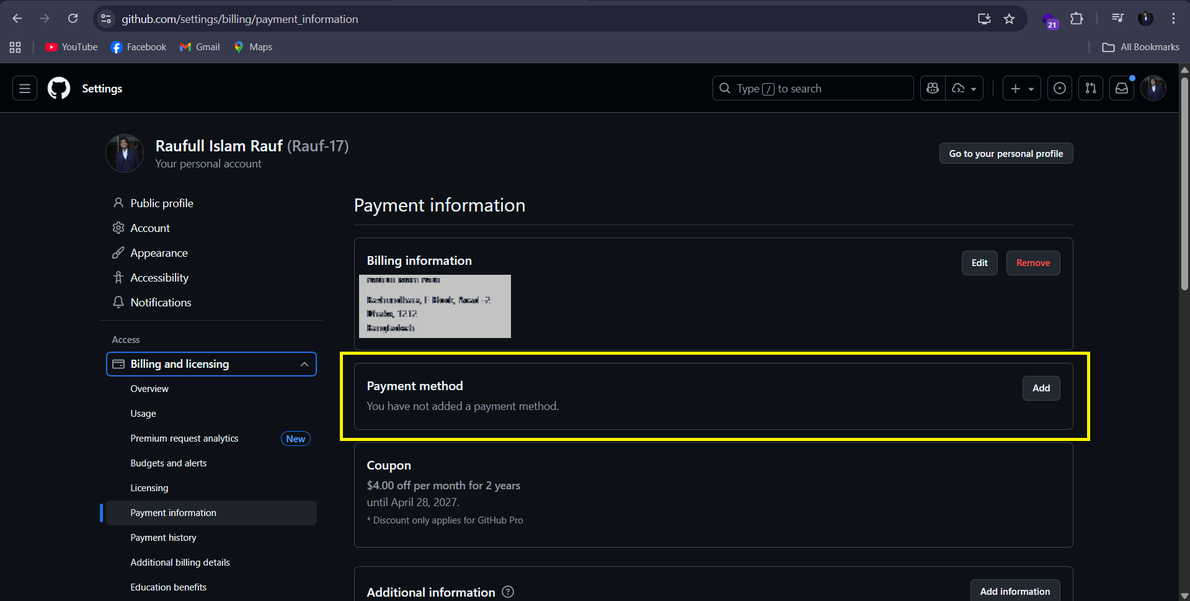The image size is (1190, 601).
Task: Click the Appearance paintbrush icon
Action: 118,252
